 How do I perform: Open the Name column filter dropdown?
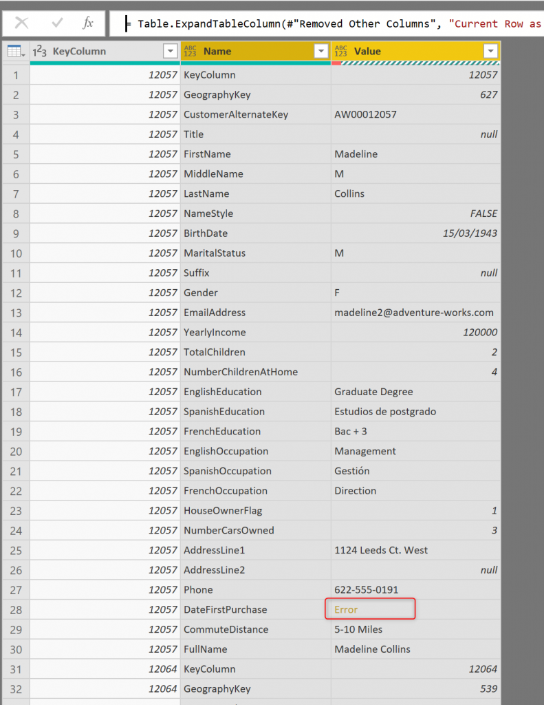tap(320, 52)
